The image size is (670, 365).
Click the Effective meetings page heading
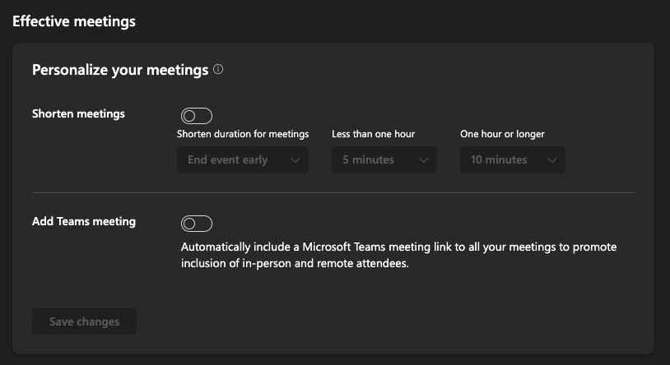pos(74,21)
